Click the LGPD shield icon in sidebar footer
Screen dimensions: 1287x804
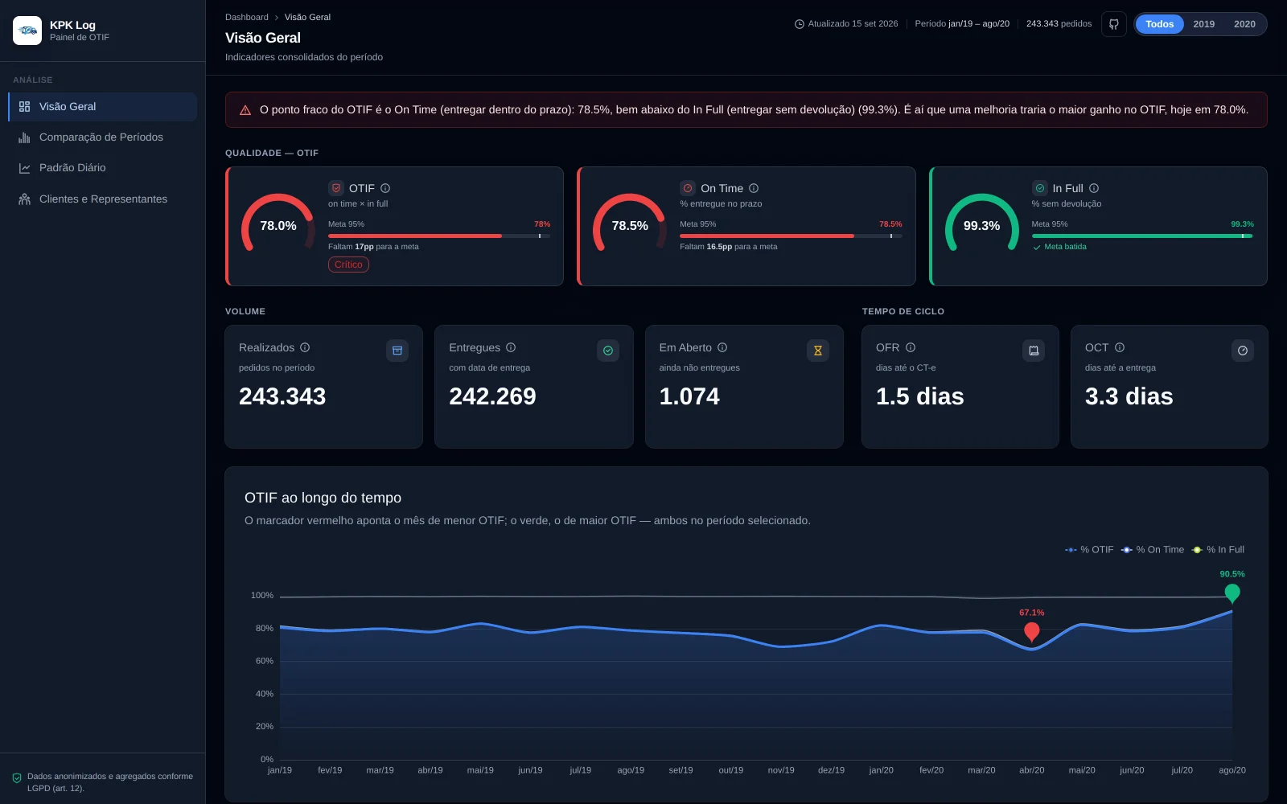click(17, 778)
